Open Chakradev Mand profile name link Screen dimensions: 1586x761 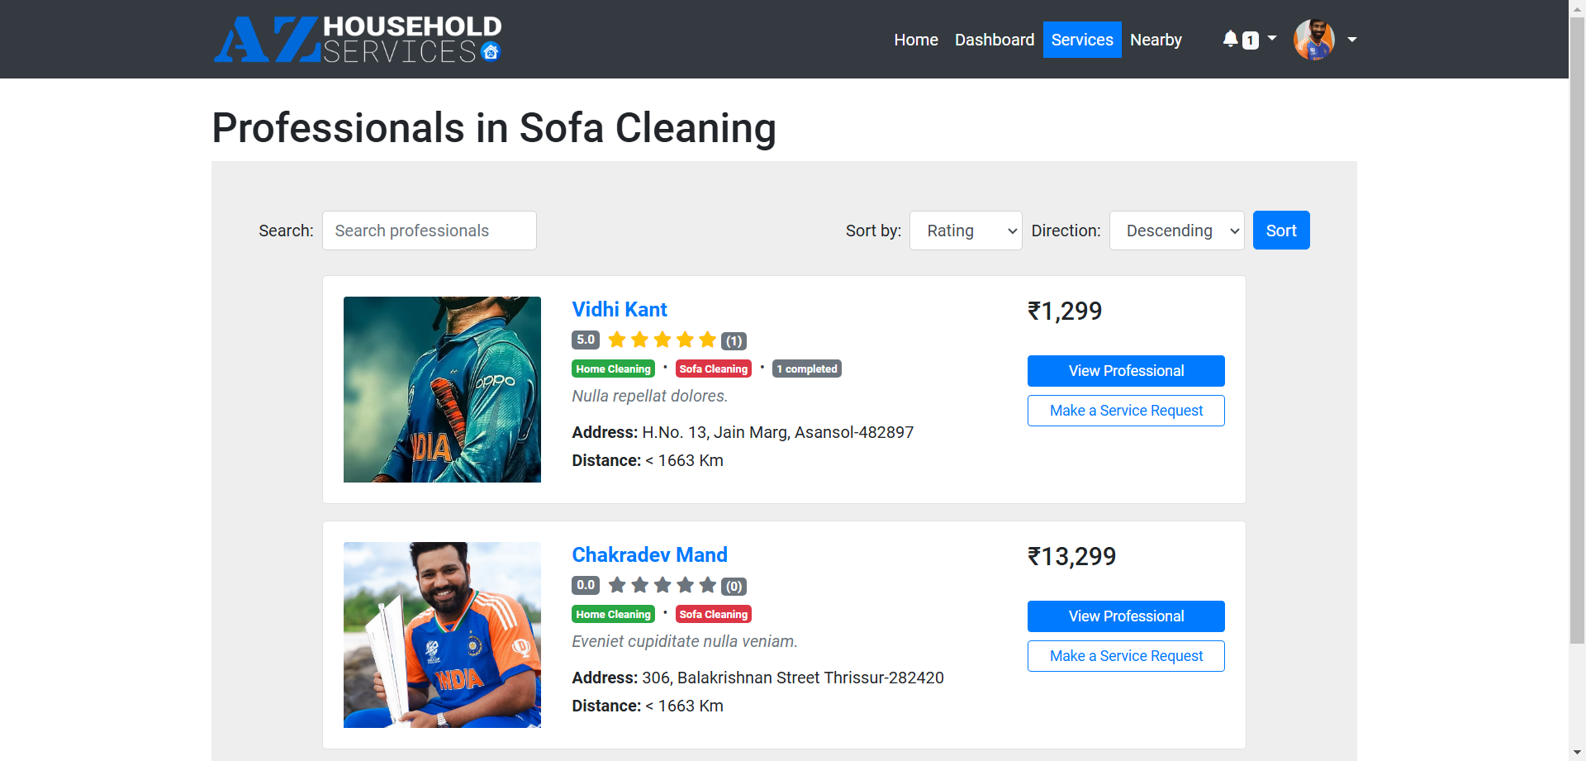click(649, 554)
